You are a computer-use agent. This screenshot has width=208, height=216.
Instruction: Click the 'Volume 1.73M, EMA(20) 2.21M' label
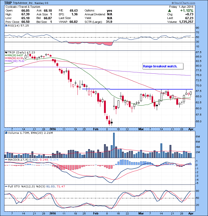[30, 133]
